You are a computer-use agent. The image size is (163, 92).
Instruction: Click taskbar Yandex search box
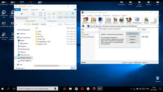pyautogui.click(x=37, y=89)
